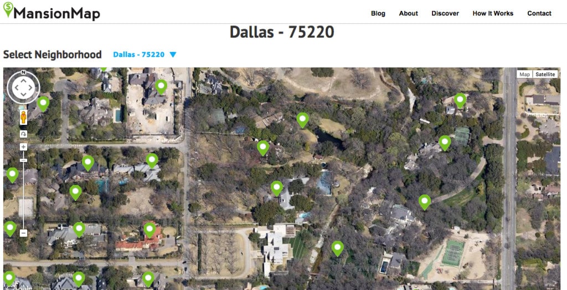Image resolution: width=567 pixels, height=290 pixels.
Task: Click the Street View pegman icon
Action: point(23,118)
